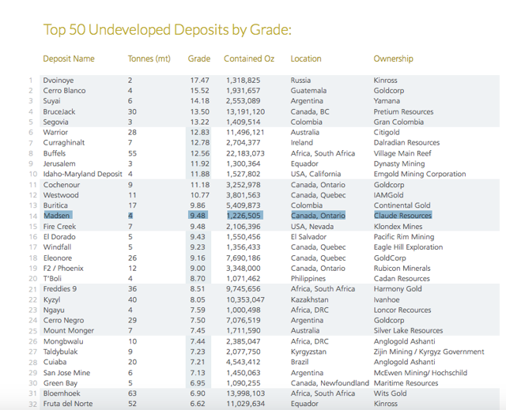Select 'Zijin Mining / Kyrgyz Government' owner
This screenshot has height=410, width=506.
pyautogui.click(x=429, y=352)
